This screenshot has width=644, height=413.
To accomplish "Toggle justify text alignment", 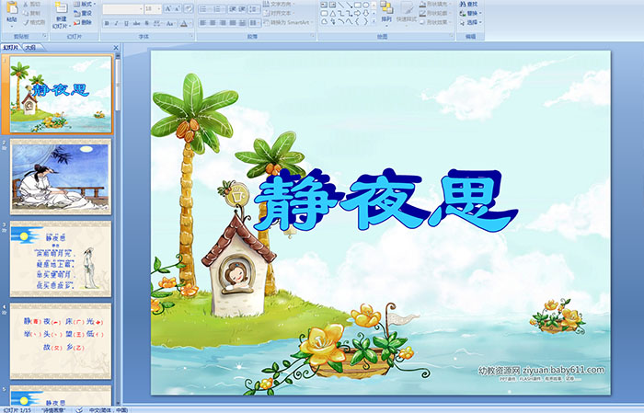I will (233, 23).
